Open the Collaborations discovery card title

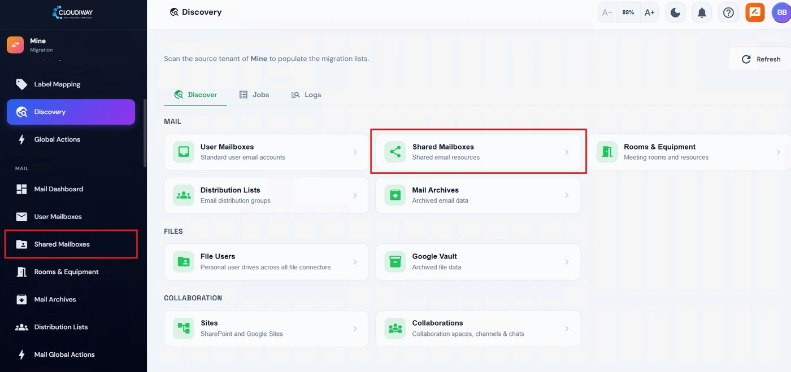coord(437,323)
